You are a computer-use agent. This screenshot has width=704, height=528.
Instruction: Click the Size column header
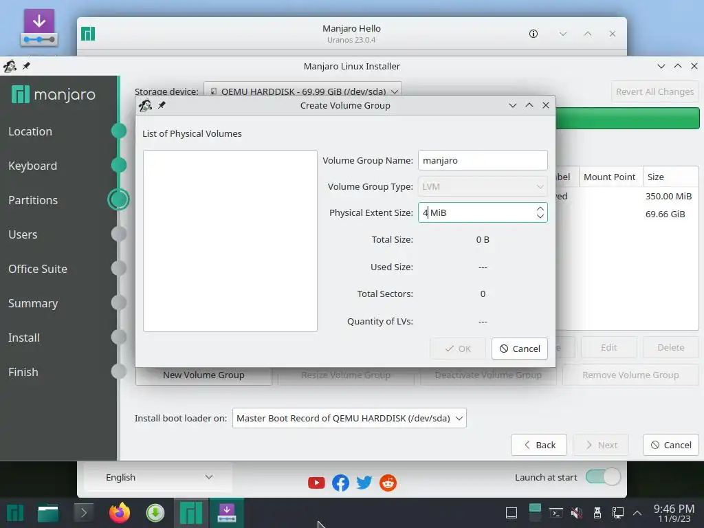click(x=671, y=177)
